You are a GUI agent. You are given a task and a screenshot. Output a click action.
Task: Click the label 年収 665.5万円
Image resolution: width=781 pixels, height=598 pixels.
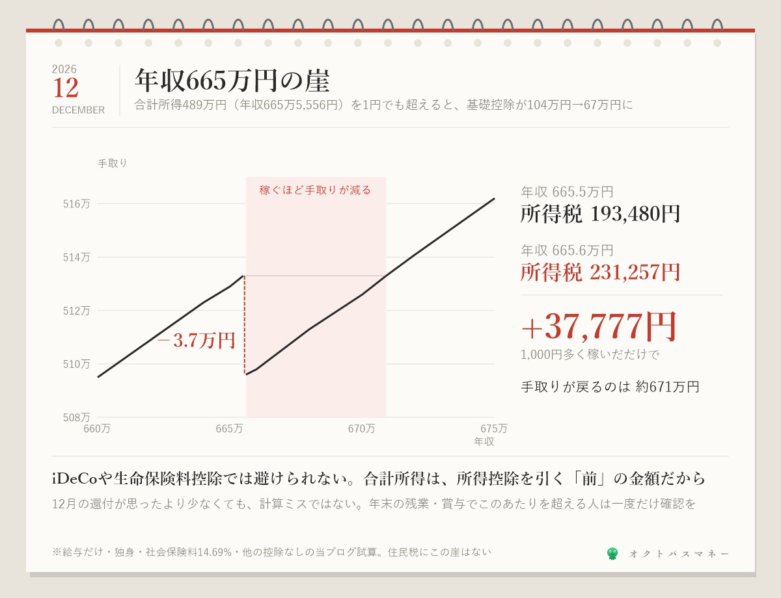tap(567, 192)
